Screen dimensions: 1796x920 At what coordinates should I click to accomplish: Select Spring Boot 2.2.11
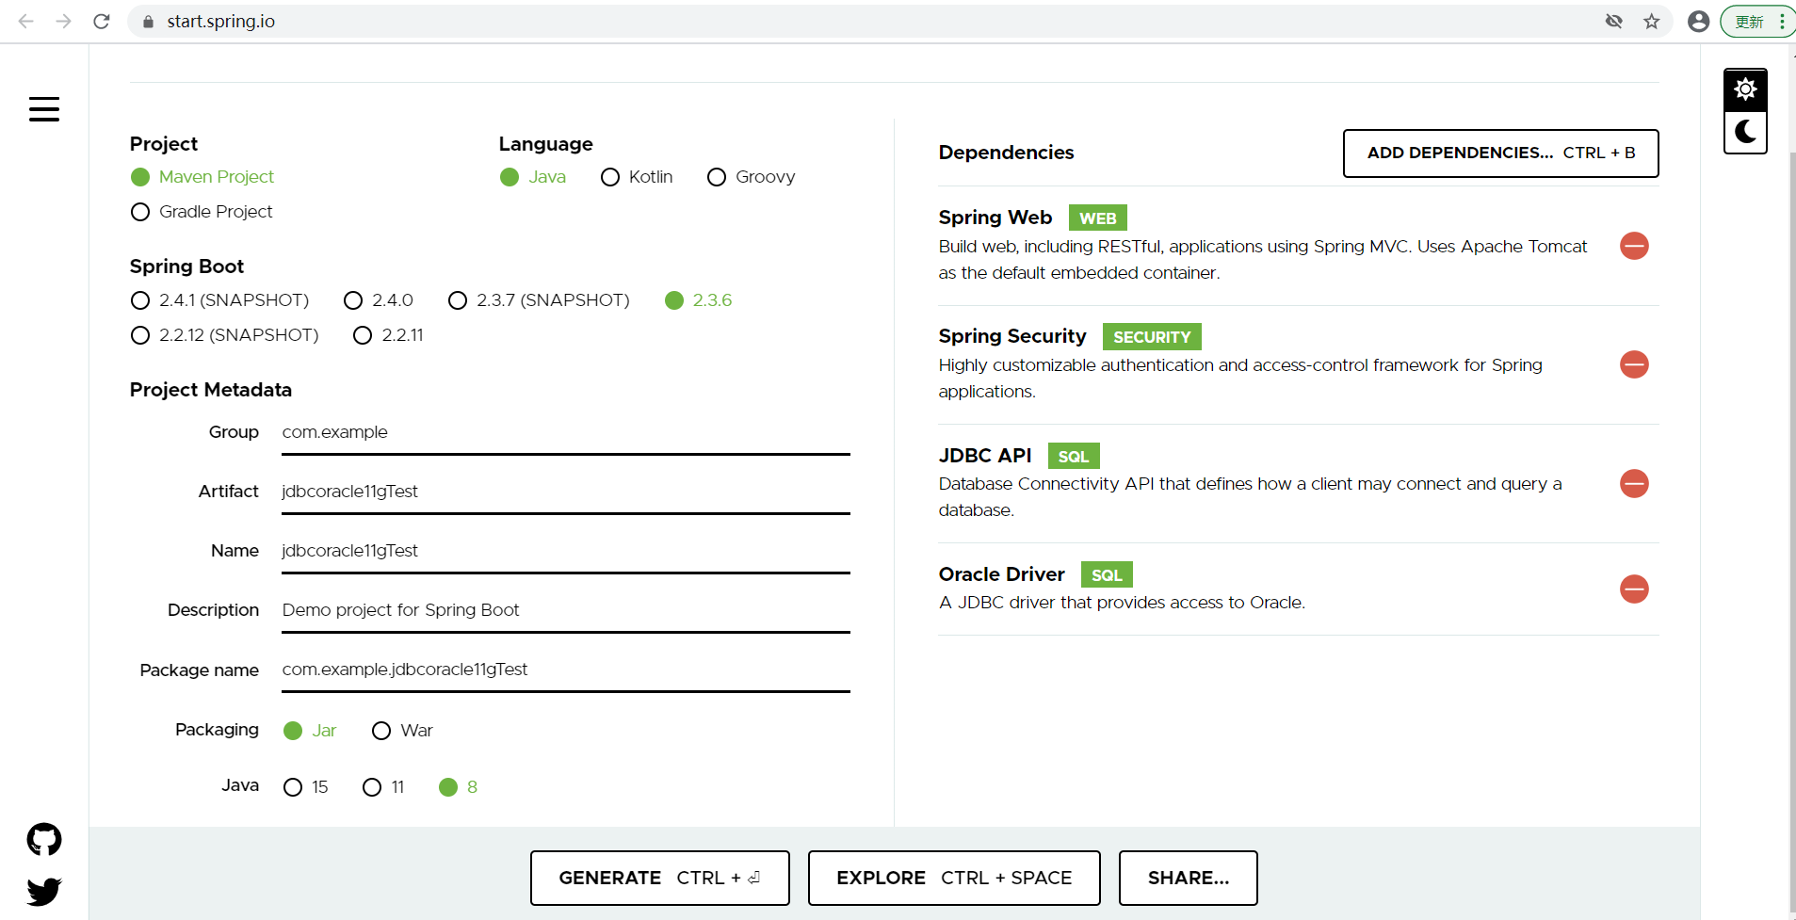point(388,335)
